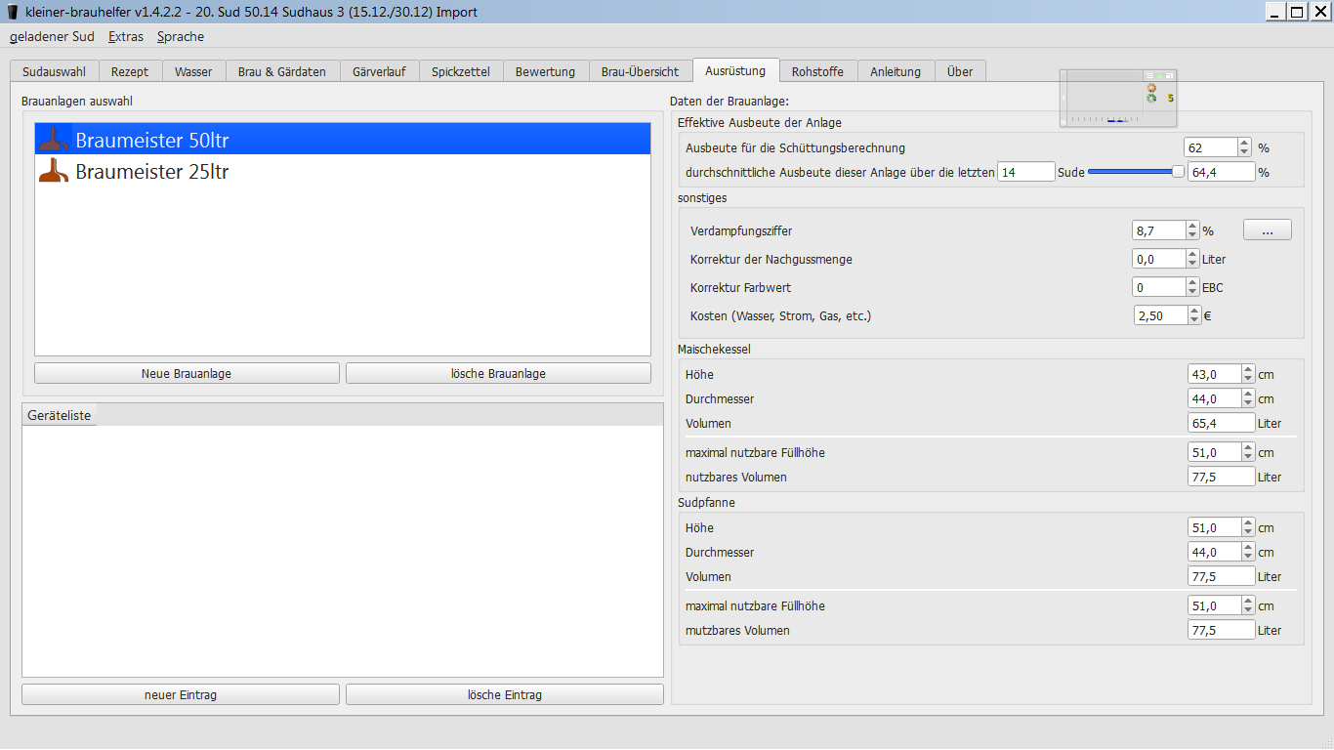Open the Extras menu
1334x750 pixels.
[126, 36]
